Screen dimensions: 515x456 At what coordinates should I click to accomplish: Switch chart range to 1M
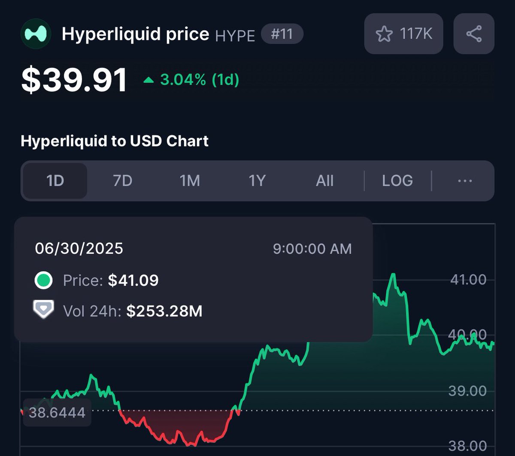(x=190, y=180)
